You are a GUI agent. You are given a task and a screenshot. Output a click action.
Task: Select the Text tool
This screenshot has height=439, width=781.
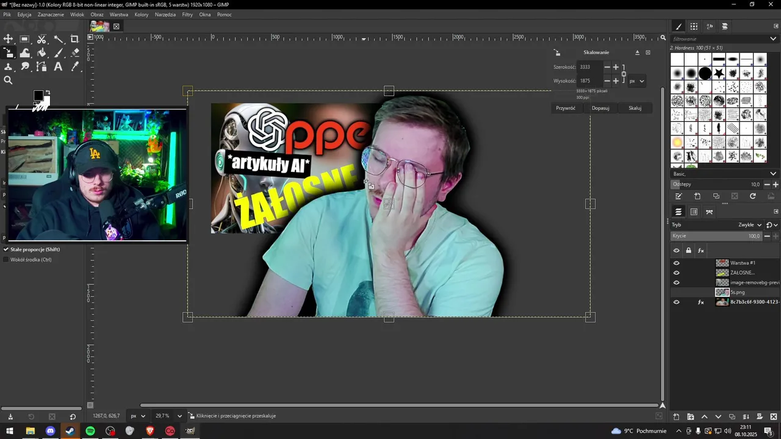click(59, 66)
